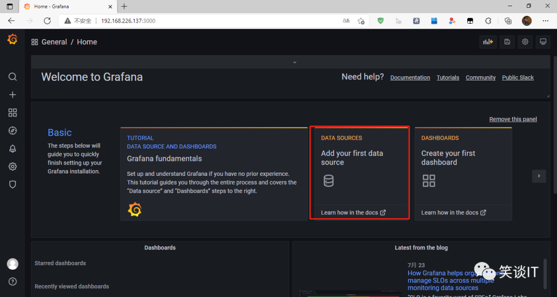Click the green shield extension icon
Image resolution: width=557 pixels, height=297 pixels.
click(x=381, y=21)
